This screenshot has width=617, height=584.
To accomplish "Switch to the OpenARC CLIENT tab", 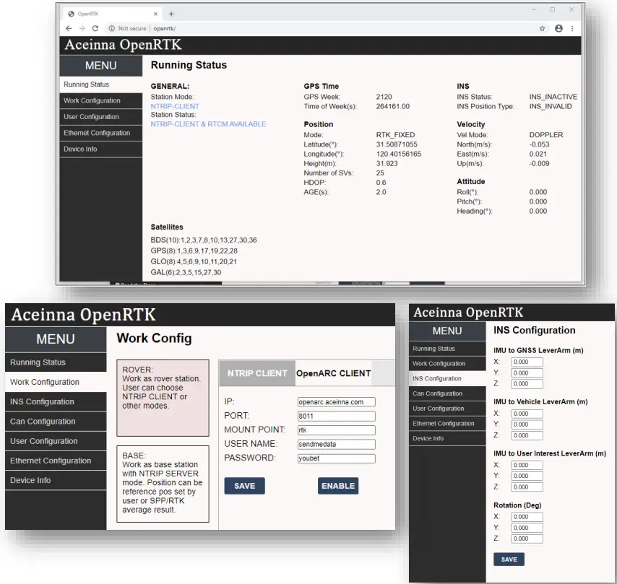I will point(332,373).
